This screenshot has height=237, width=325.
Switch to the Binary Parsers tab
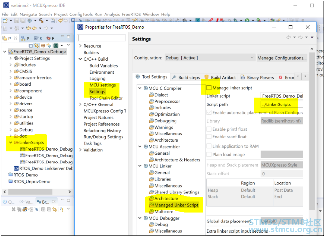click(257, 77)
